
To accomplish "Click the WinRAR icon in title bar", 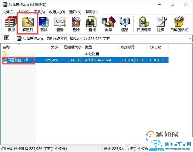I will pos(5,4).
